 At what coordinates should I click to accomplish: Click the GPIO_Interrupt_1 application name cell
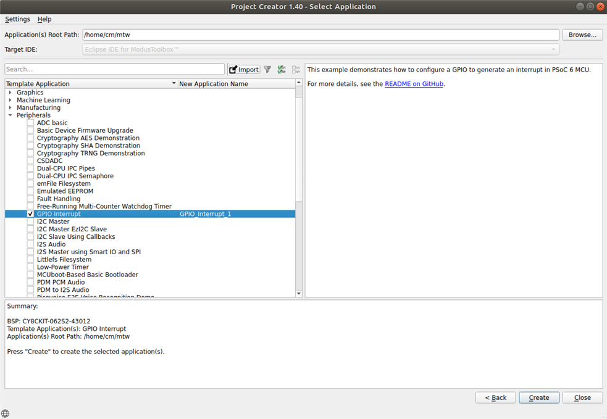[x=237, y=214]
